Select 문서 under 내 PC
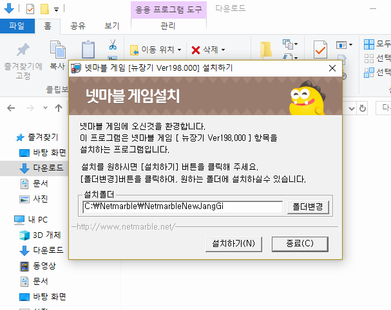 point(41,281)
